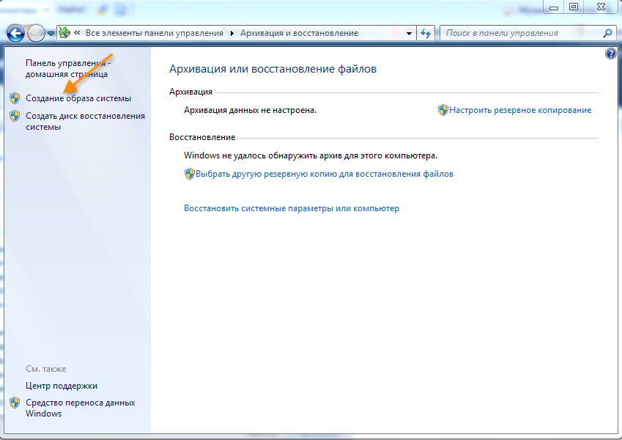Go back with the blue Back arrow
This screenshot has width=622, height=440.
tap(15, 33)
